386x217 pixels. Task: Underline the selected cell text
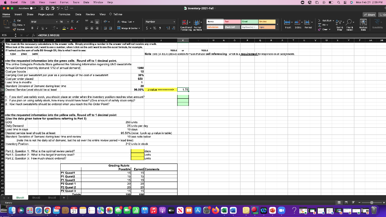tap(43, 28)
